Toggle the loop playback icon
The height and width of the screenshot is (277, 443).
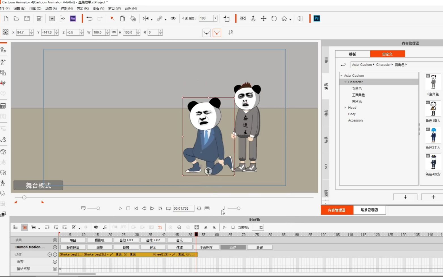pyautogui.click(x=168, y=208)
